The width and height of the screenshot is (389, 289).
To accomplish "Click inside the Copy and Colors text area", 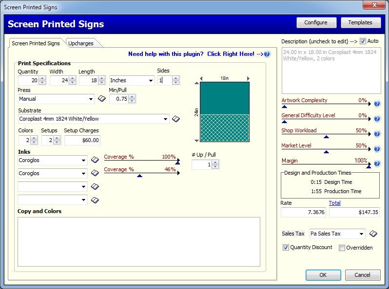I will [138, 241].
